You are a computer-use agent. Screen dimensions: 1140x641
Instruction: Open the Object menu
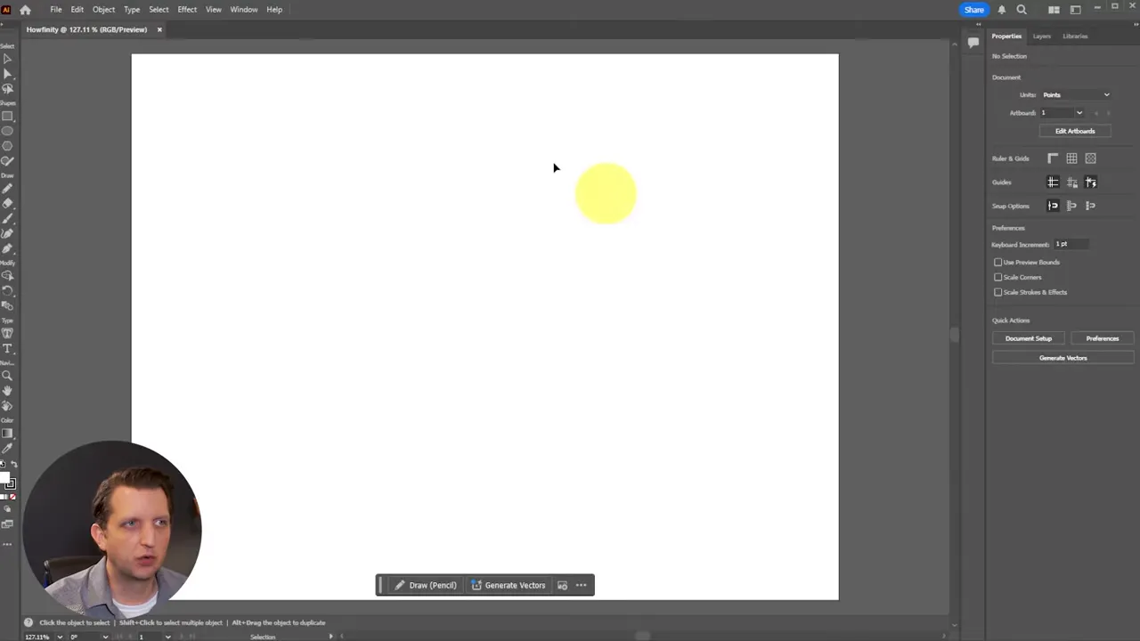pos(103,9)
